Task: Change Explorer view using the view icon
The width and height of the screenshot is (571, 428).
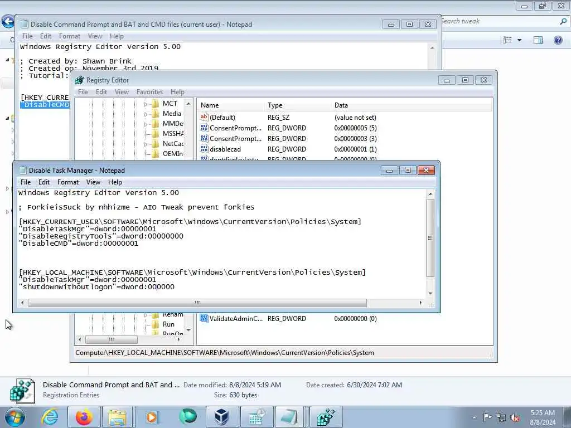Action: click(507, 40)
